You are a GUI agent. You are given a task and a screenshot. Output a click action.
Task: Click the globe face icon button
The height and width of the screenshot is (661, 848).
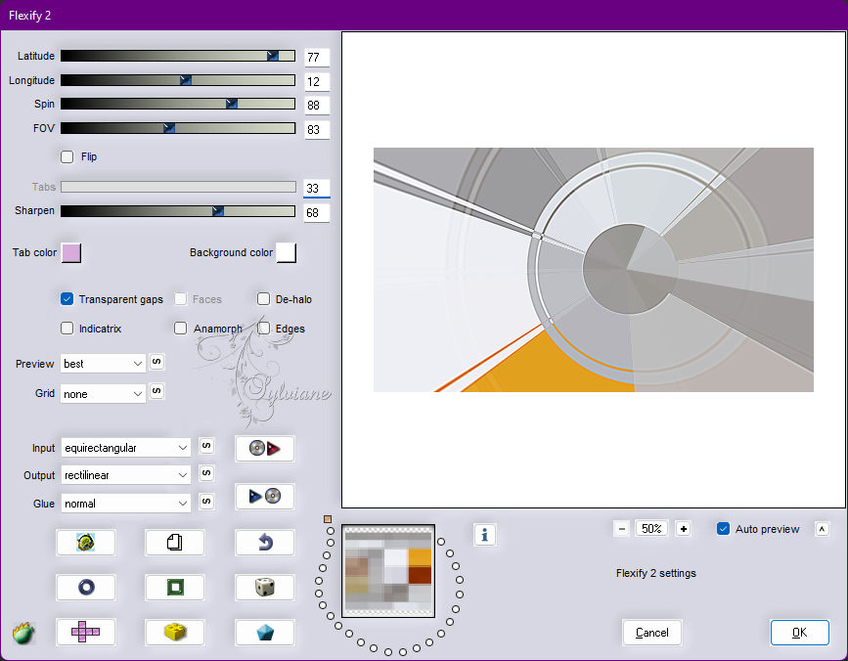click(86, 542)
